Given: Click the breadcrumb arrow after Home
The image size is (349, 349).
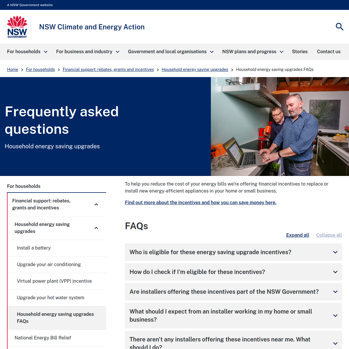Looking at the screenshot, I should pos(22,70).
